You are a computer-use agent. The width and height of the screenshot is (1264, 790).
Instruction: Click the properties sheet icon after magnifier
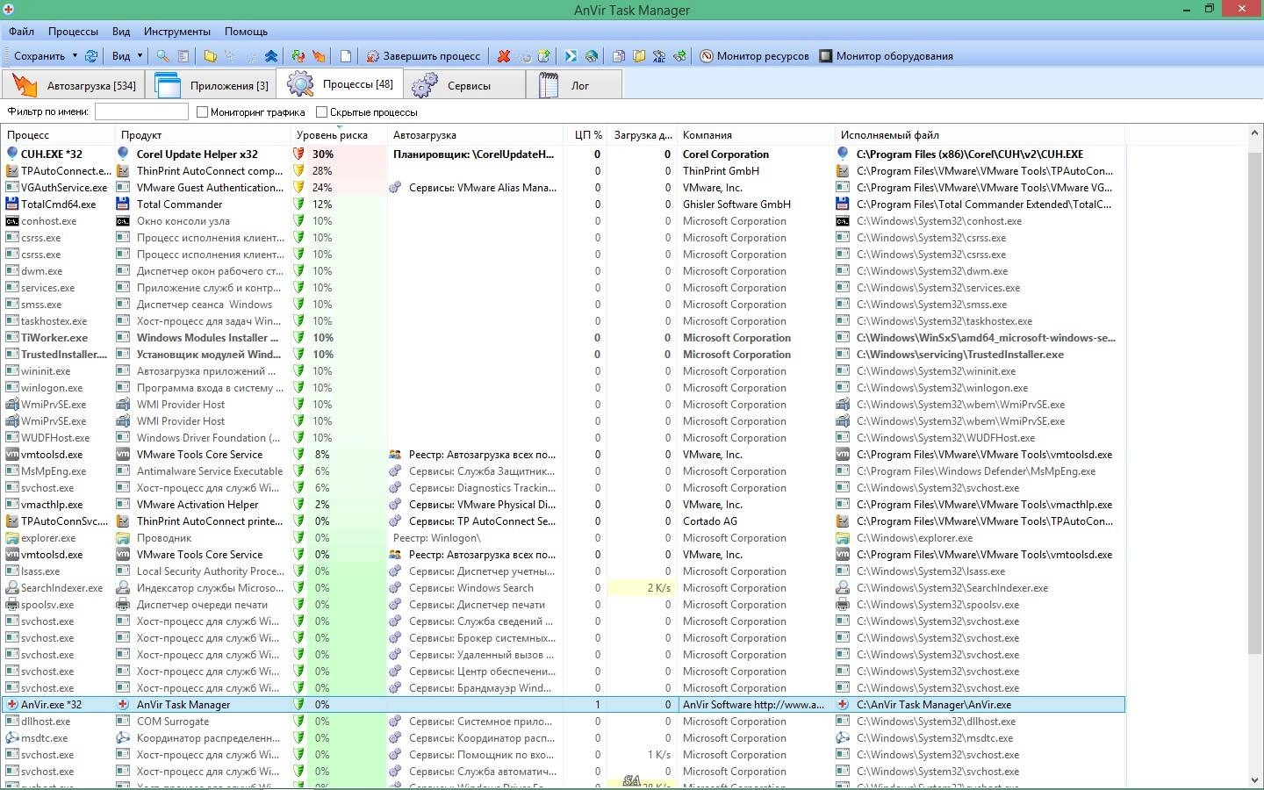pyautogui.click(x=183, y=55)
